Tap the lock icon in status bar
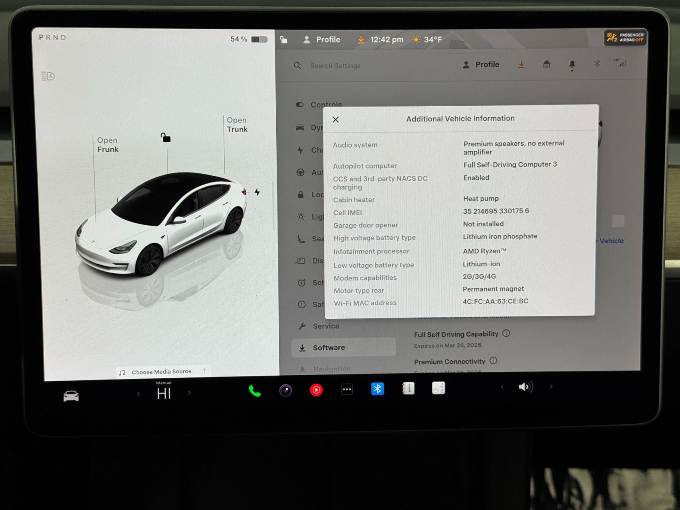Screen dimensions: 680x510 tap(283, 40)
